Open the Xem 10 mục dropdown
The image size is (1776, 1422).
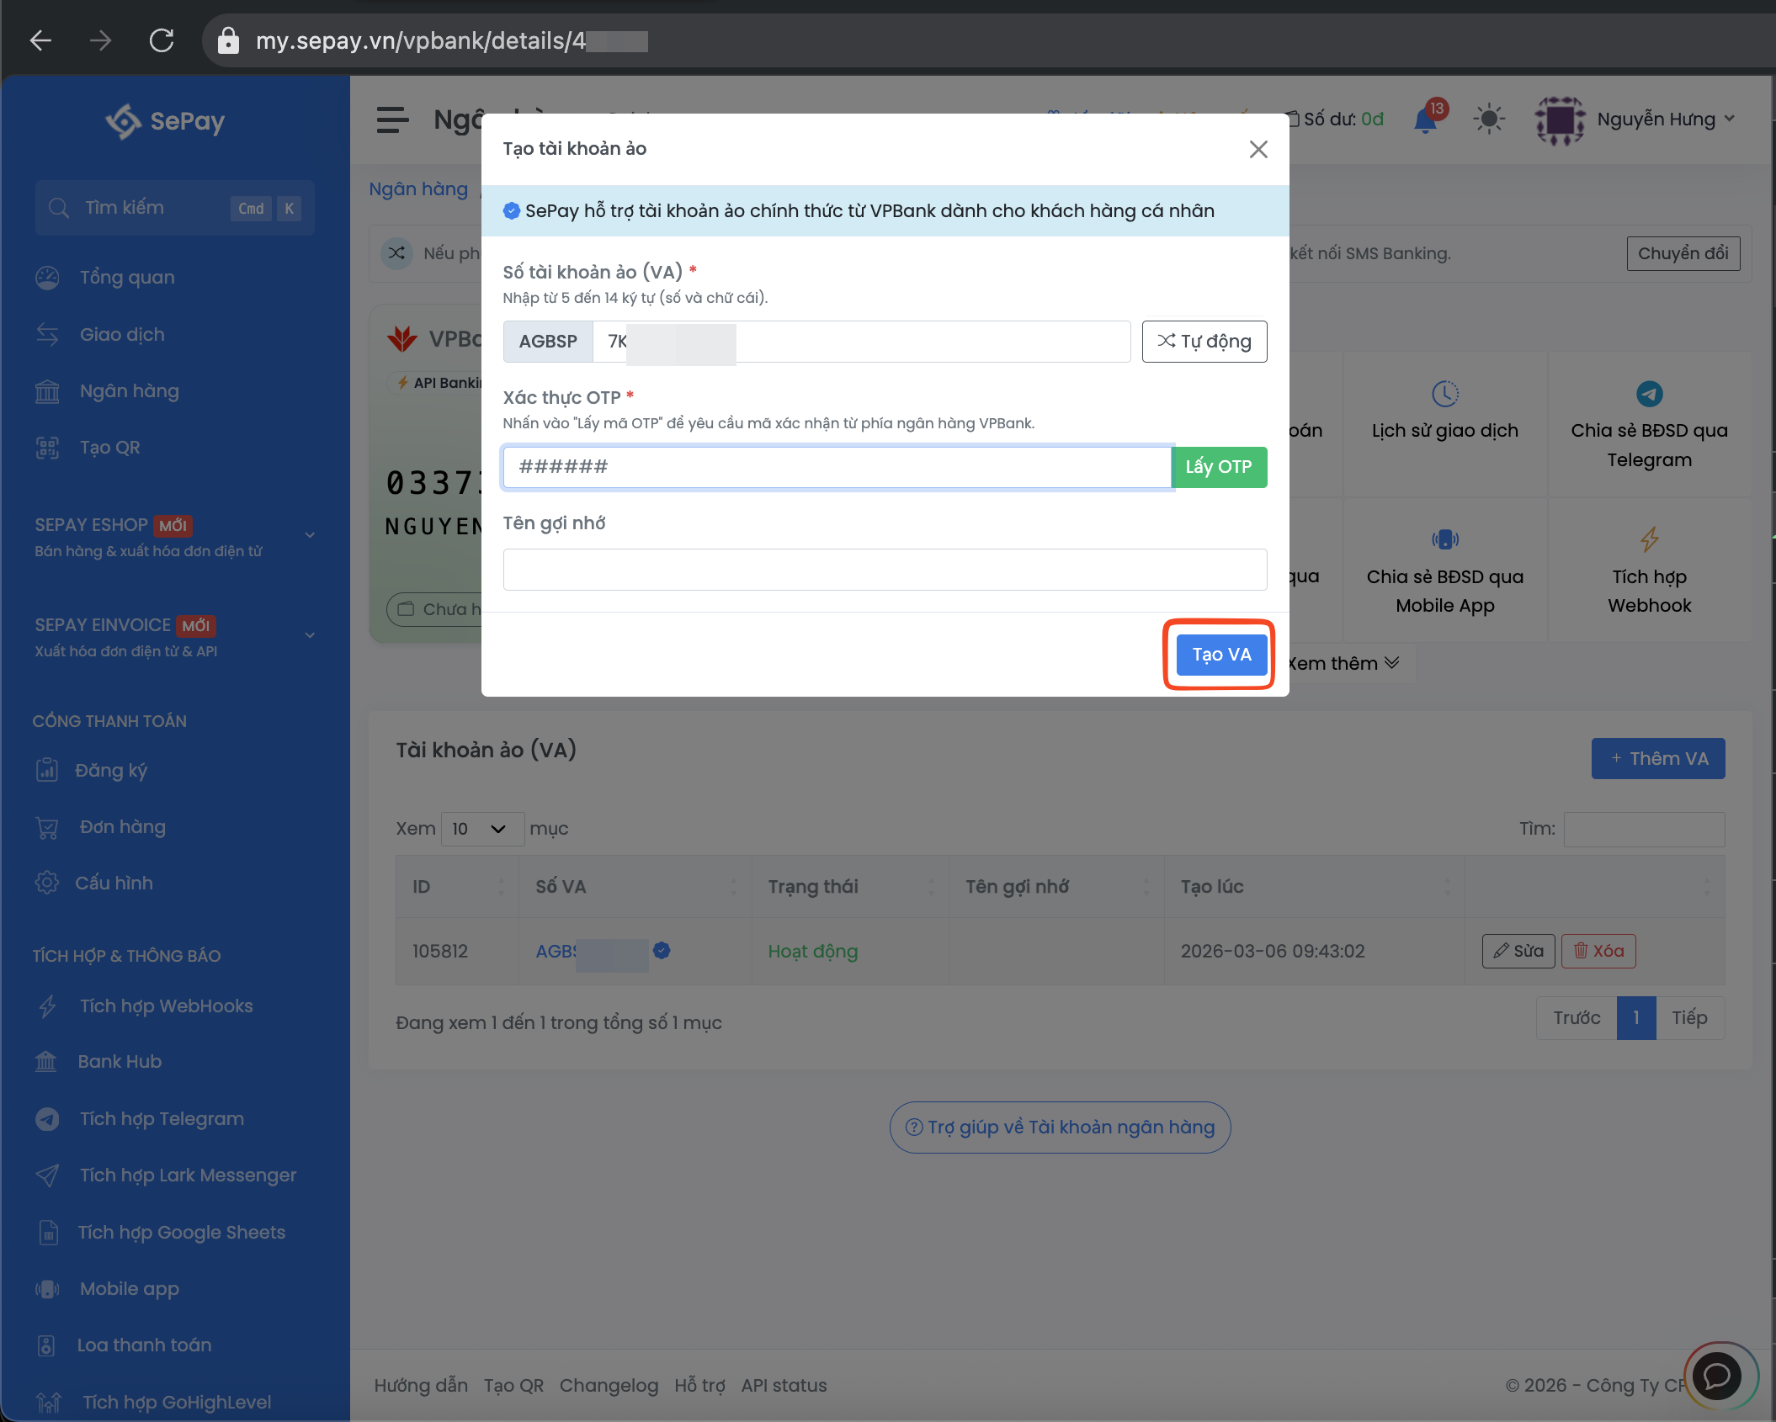pos(481,829)
